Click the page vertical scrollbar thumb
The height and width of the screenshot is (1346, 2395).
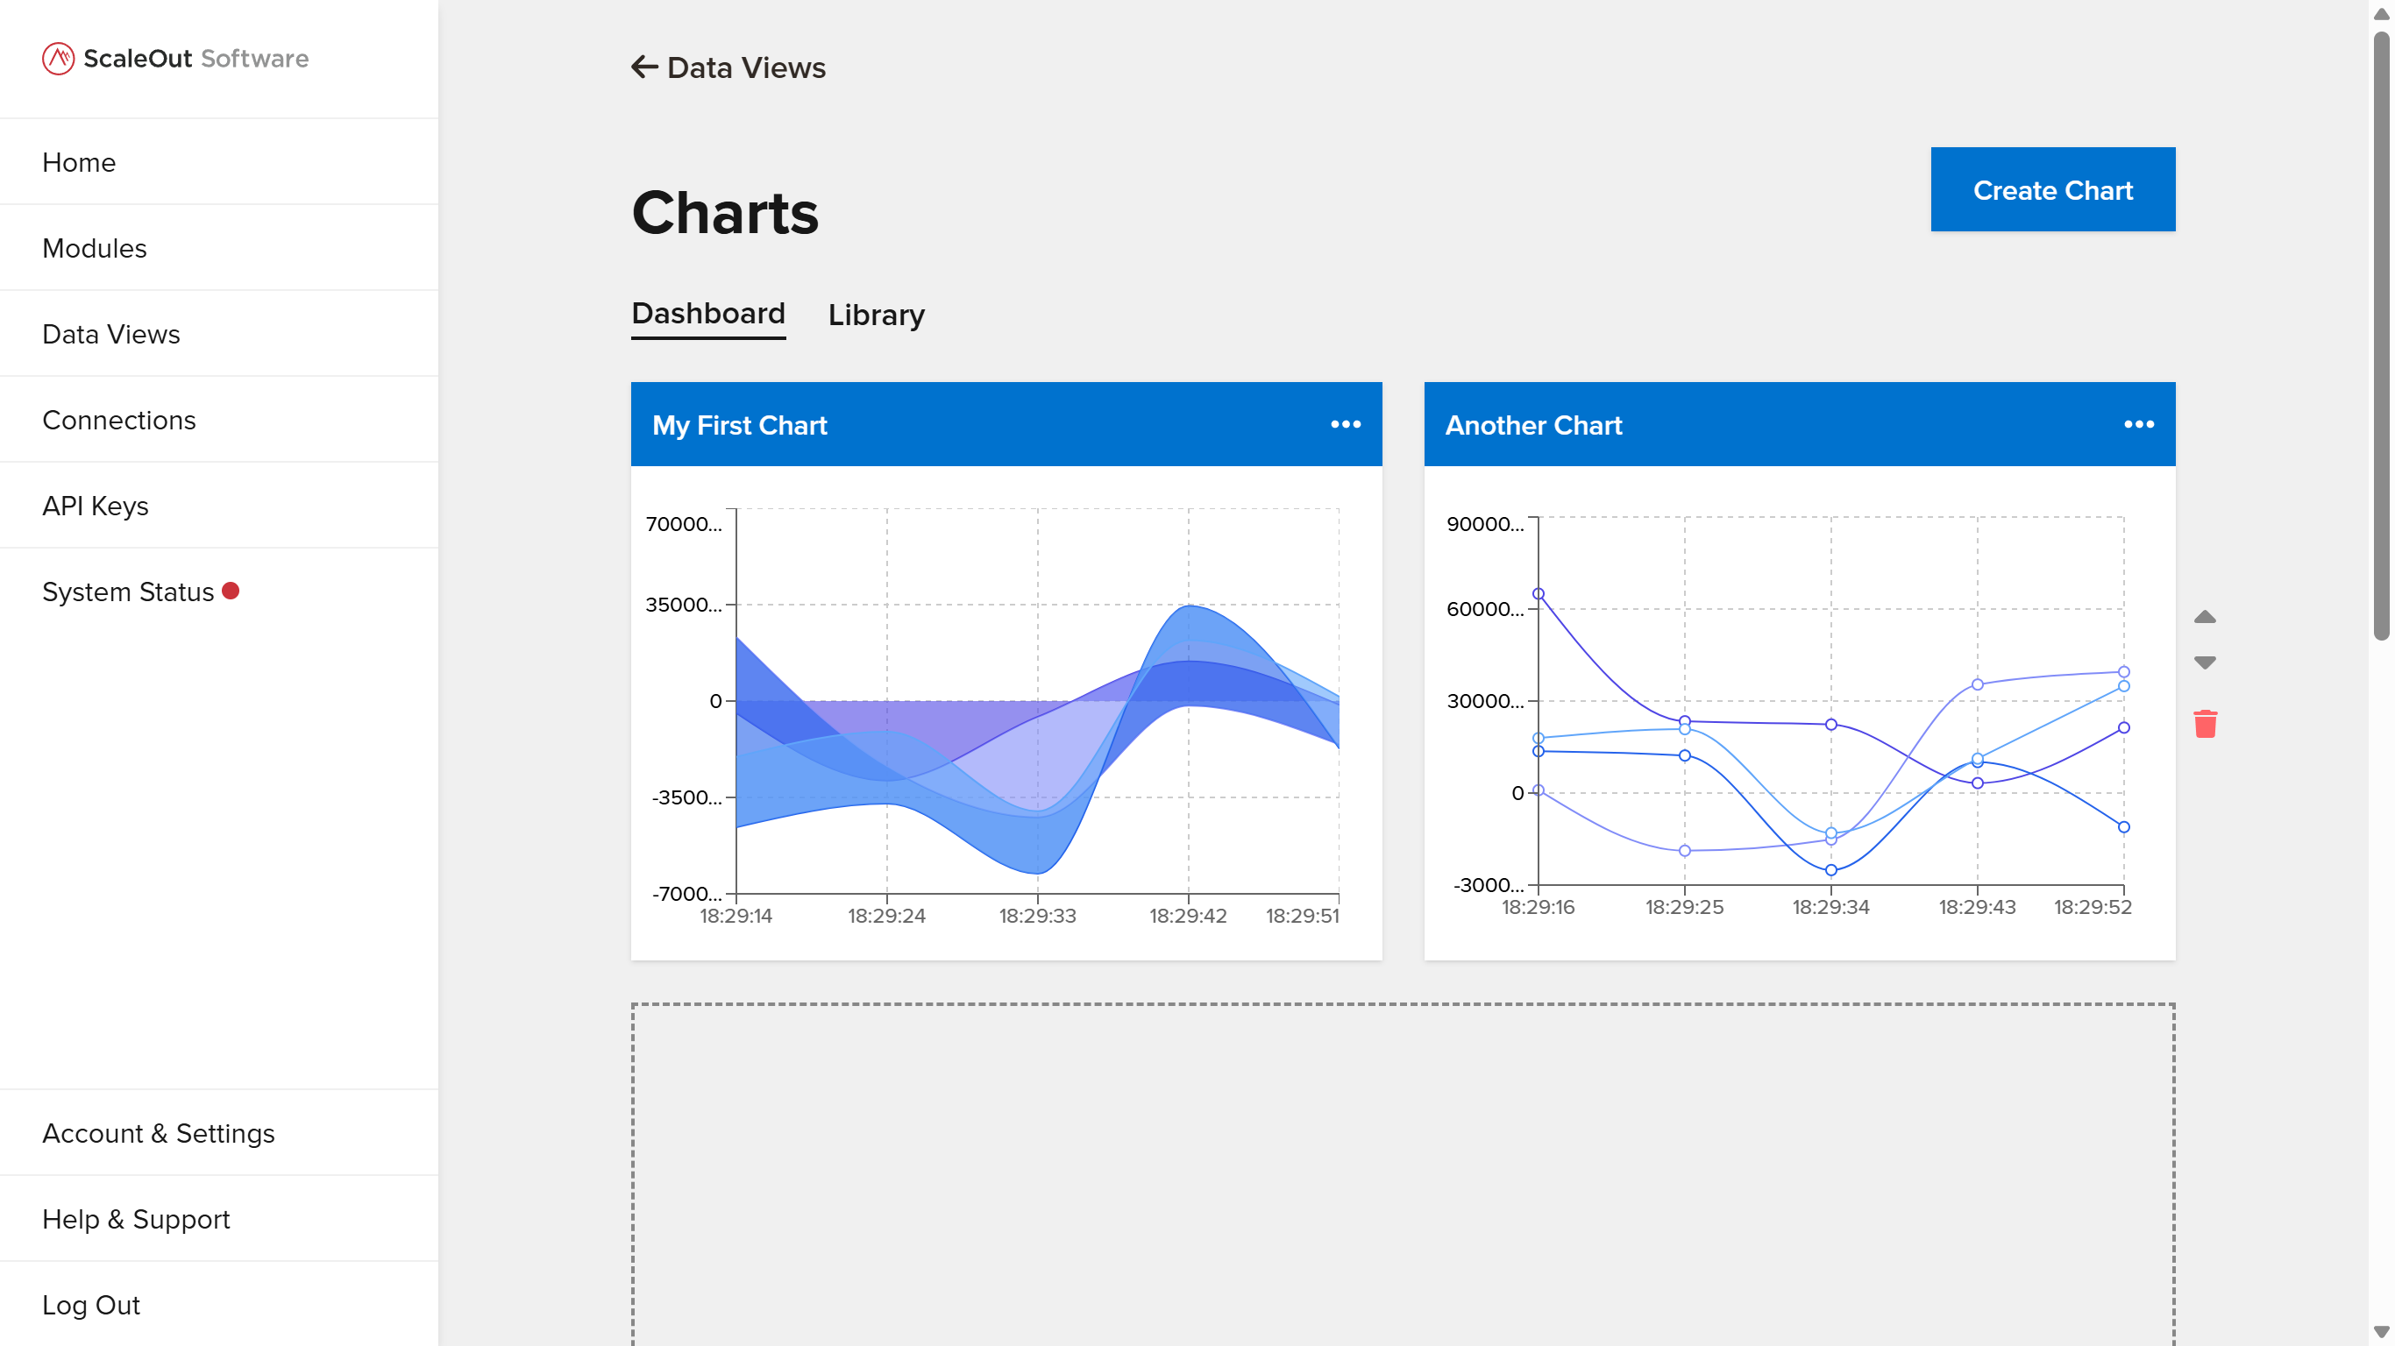[2380, 335]
